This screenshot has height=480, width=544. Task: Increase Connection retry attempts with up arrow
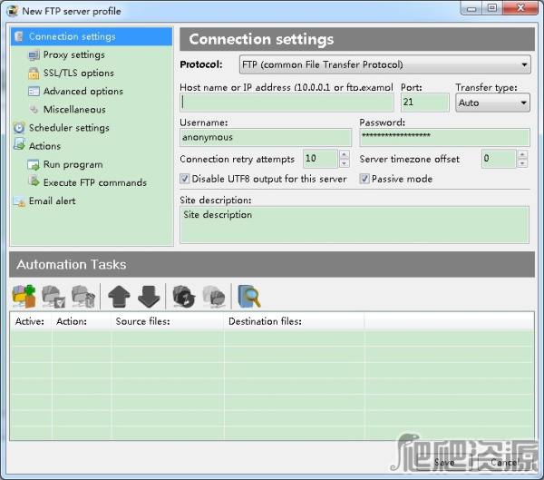point(344,154)
